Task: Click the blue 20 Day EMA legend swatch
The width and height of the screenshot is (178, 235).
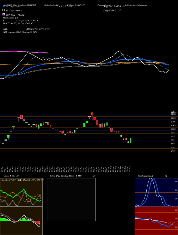Action: [x=4, y=6]
